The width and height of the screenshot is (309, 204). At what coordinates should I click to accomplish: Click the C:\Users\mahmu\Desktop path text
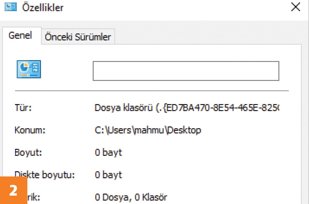pos(148,130)
